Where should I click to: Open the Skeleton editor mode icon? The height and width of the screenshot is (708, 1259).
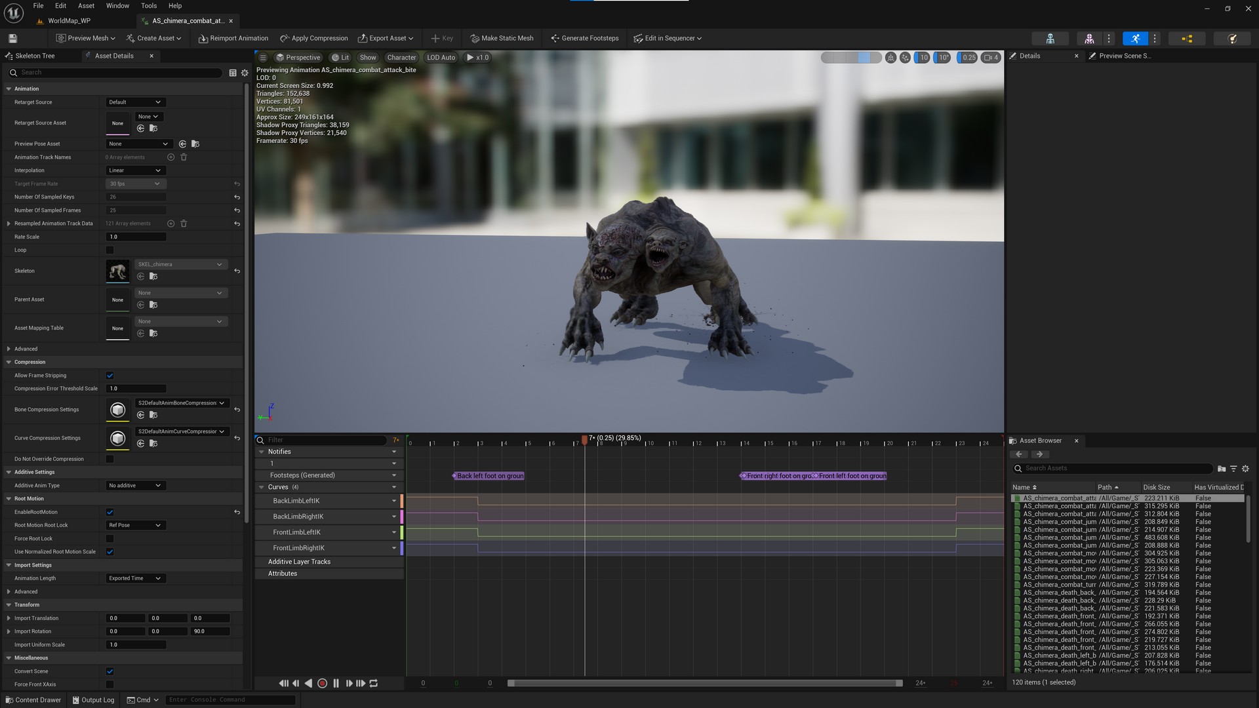1050,39
